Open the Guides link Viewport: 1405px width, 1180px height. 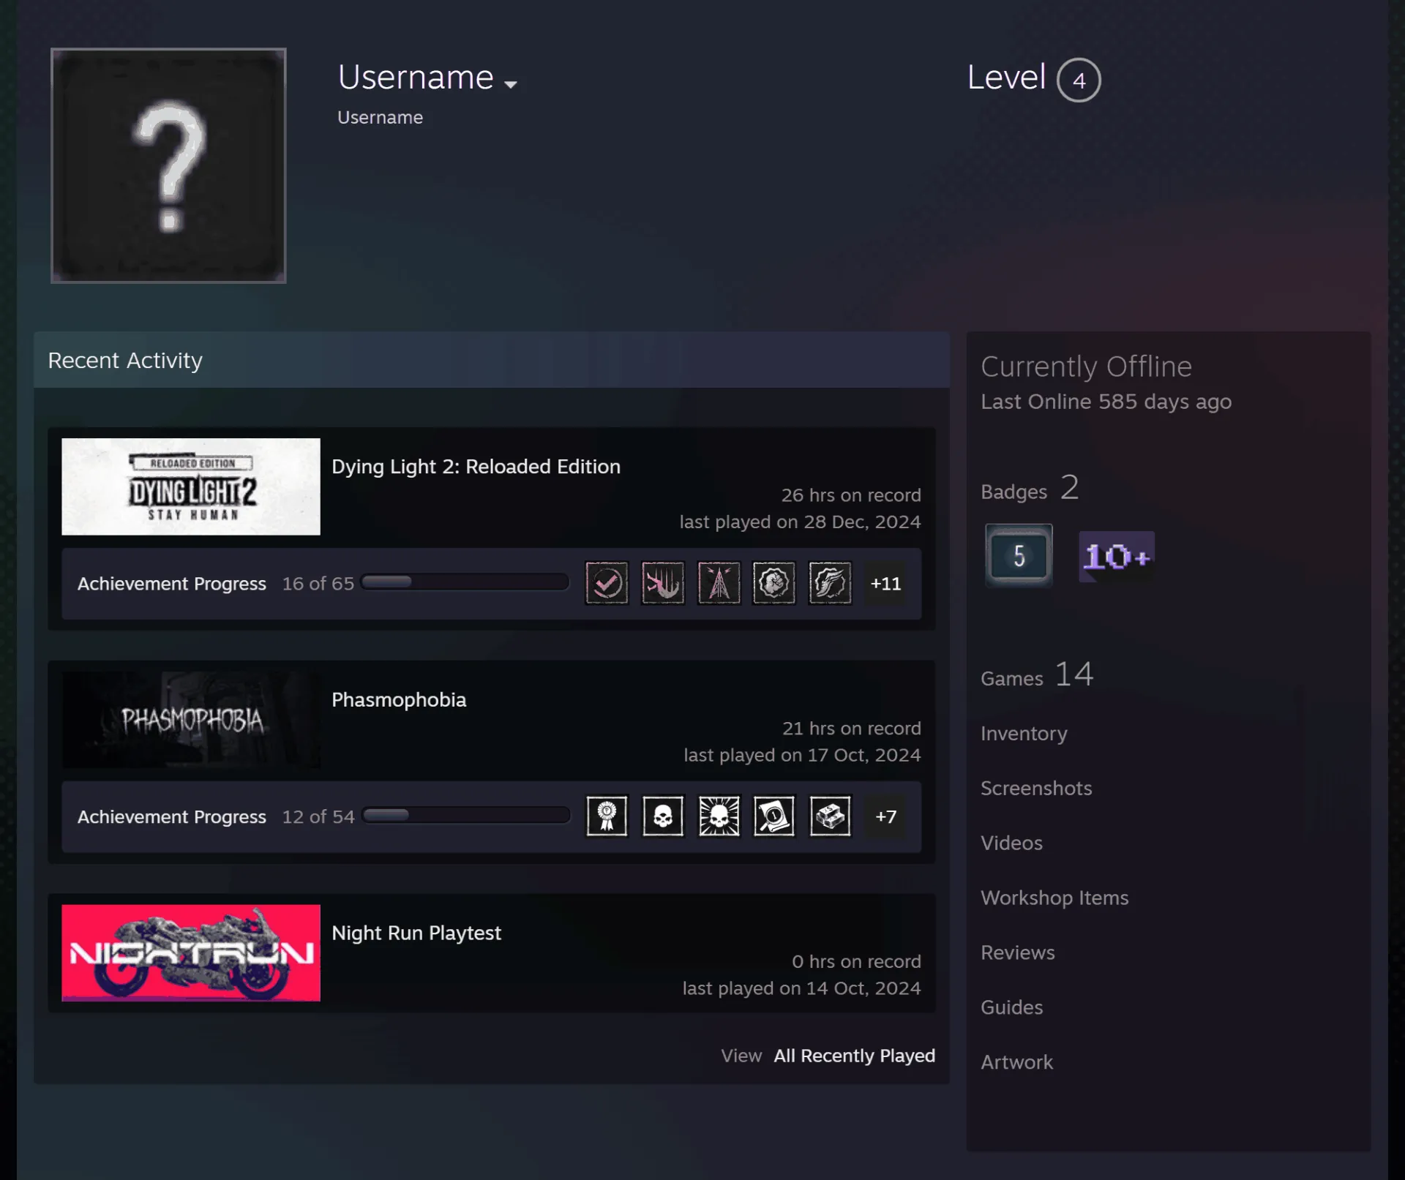(1011, 1007)
